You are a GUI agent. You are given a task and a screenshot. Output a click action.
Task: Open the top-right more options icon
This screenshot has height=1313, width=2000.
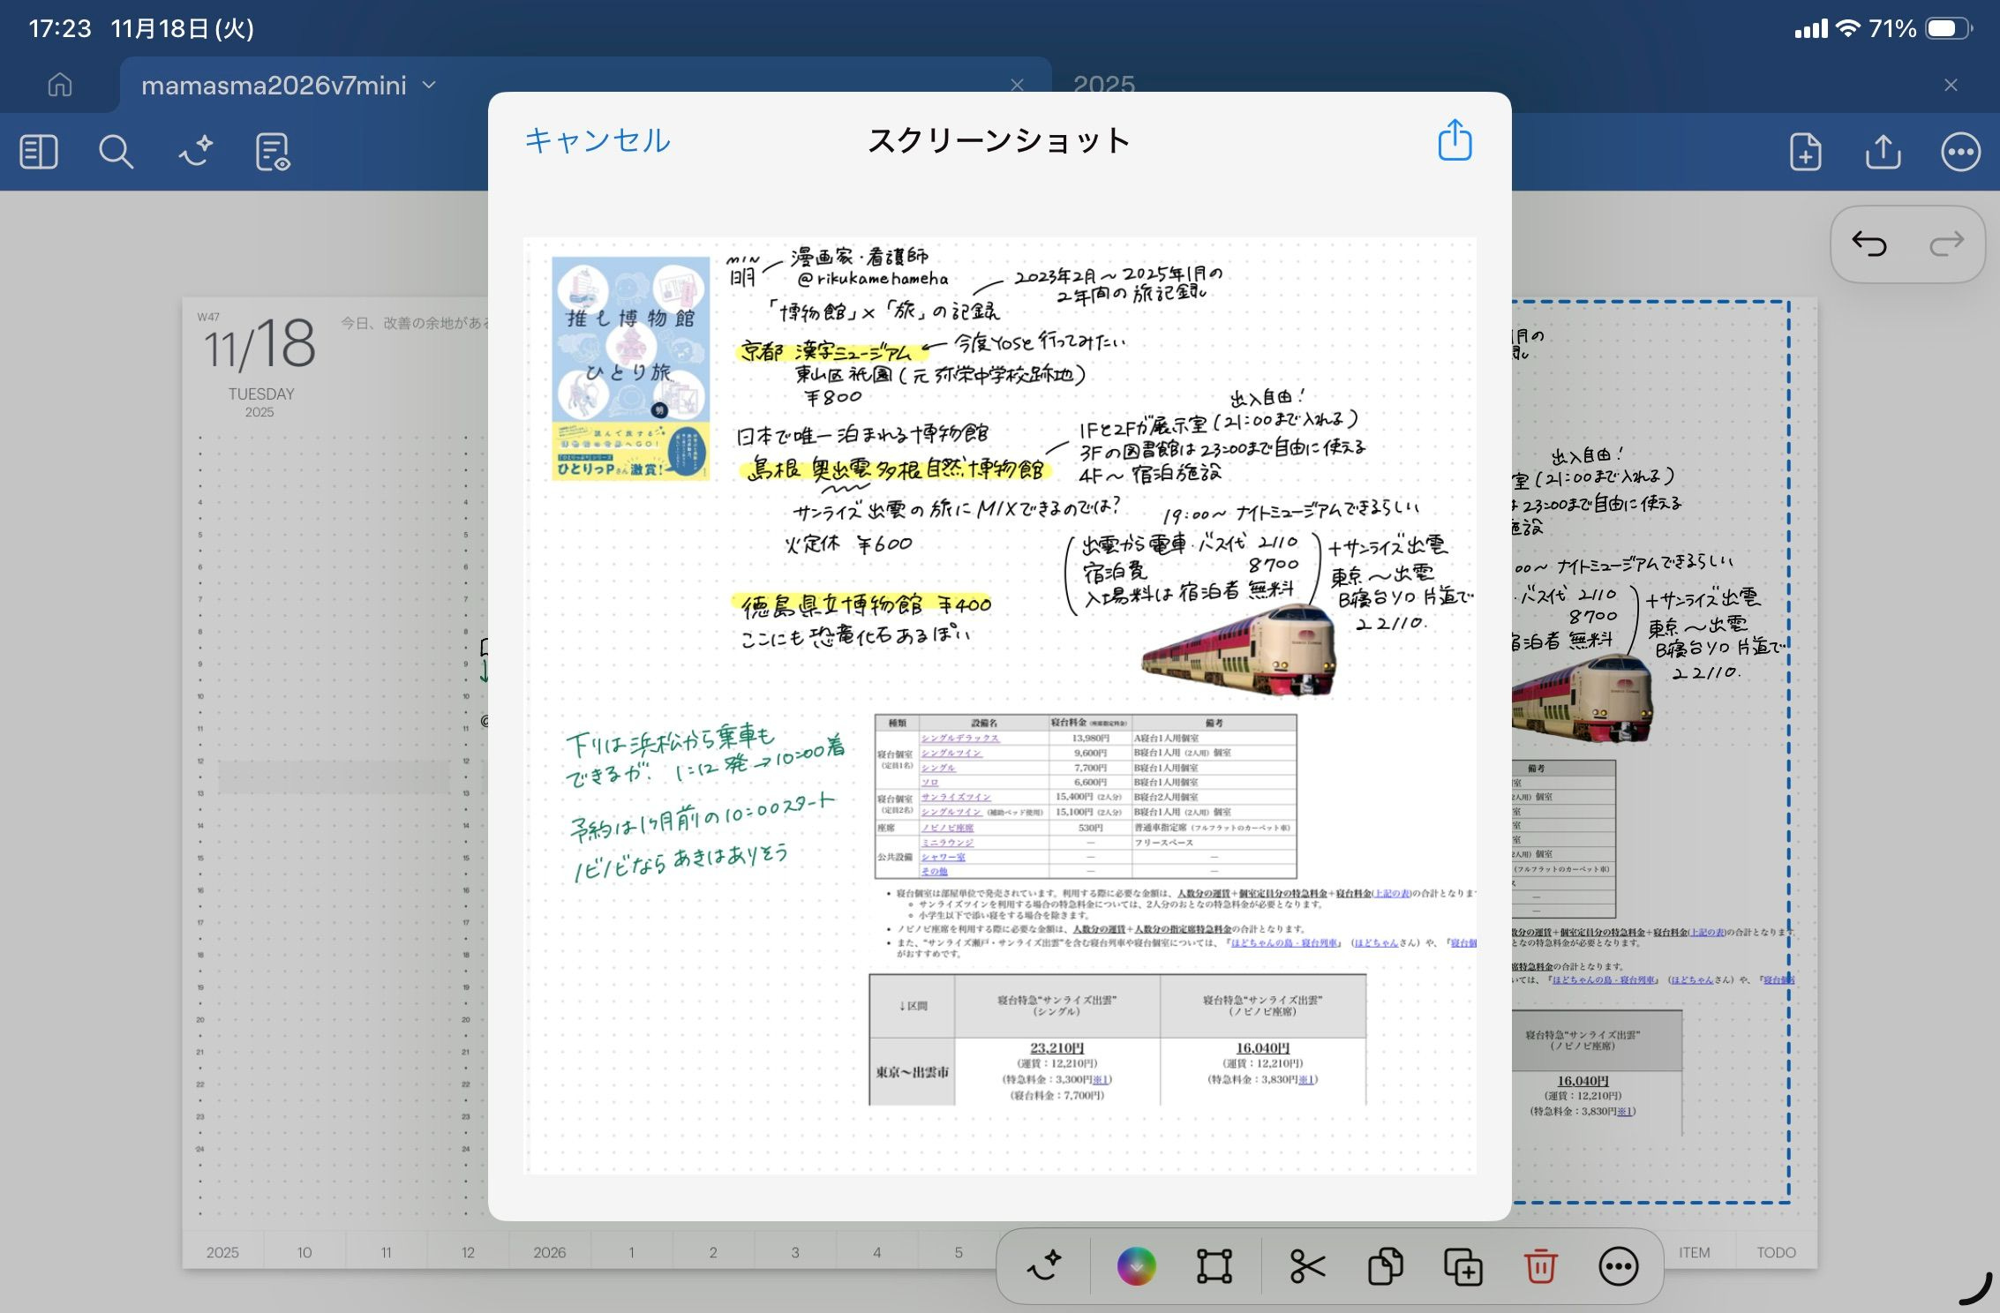click(x=1960, y=152)
